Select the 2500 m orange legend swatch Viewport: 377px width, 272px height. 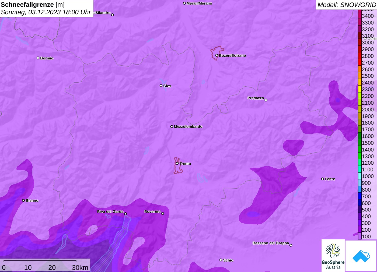click(360, 76)
